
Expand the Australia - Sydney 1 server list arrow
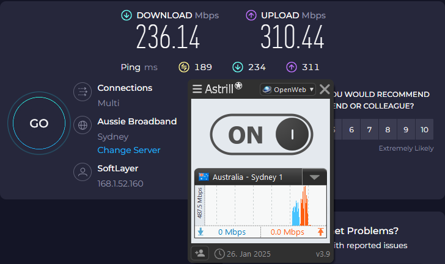[314, 177]
